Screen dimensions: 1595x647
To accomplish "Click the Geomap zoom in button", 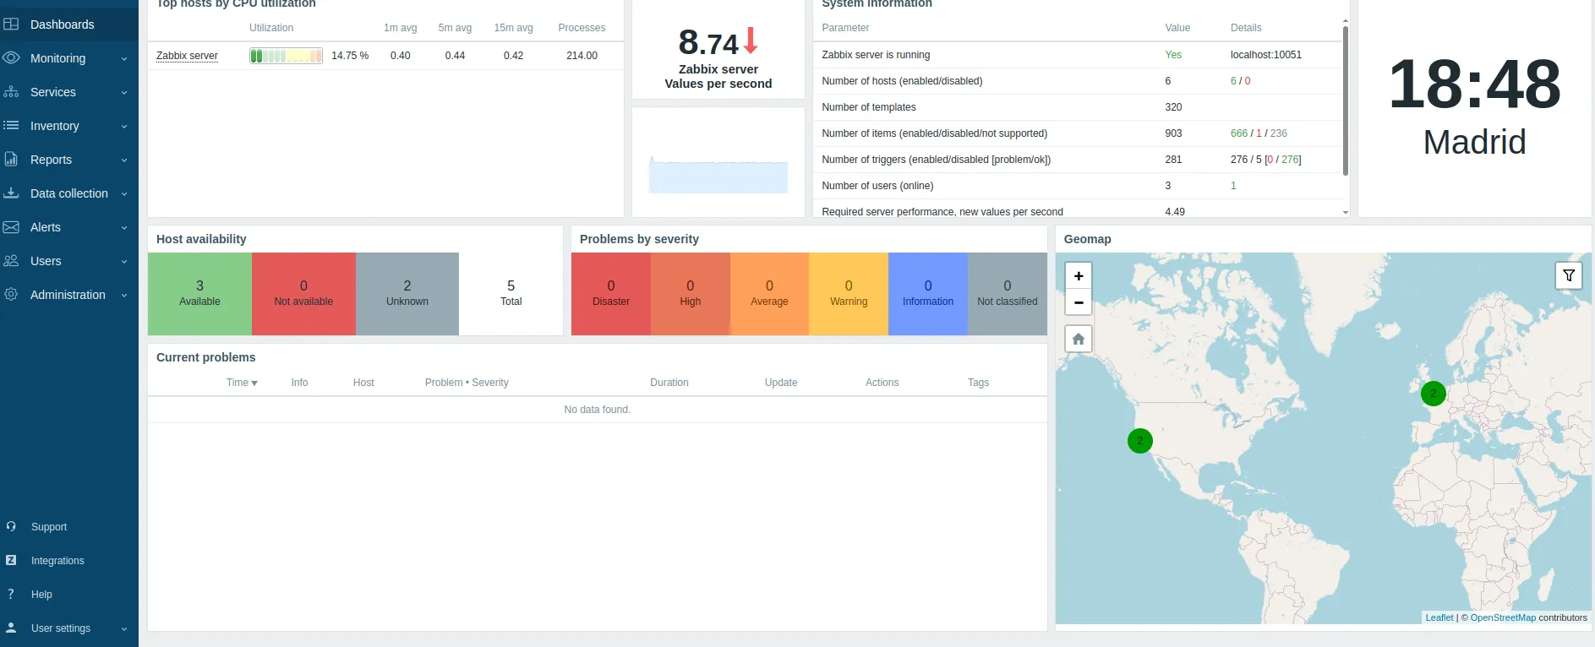I will click(1079, 276).
